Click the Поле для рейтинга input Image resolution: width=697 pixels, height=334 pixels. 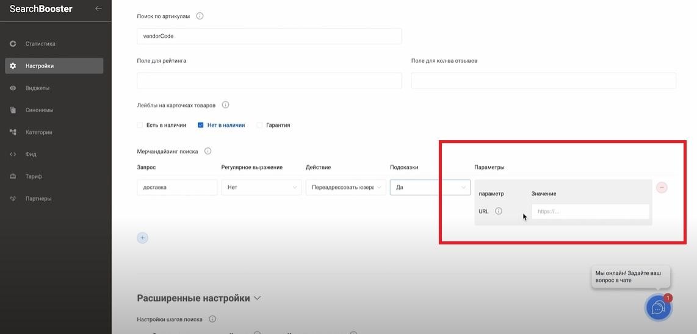pos(269,80)
